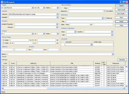This screenshot has height=94, width=129.
Task: Click the 6.0E7 eV E max cell
Action: [13, 74]
